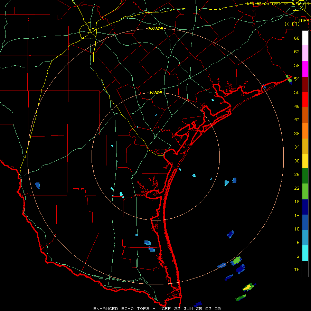Click the yellow legend swatch
The image size is (311, 311).
click(305, 161)
